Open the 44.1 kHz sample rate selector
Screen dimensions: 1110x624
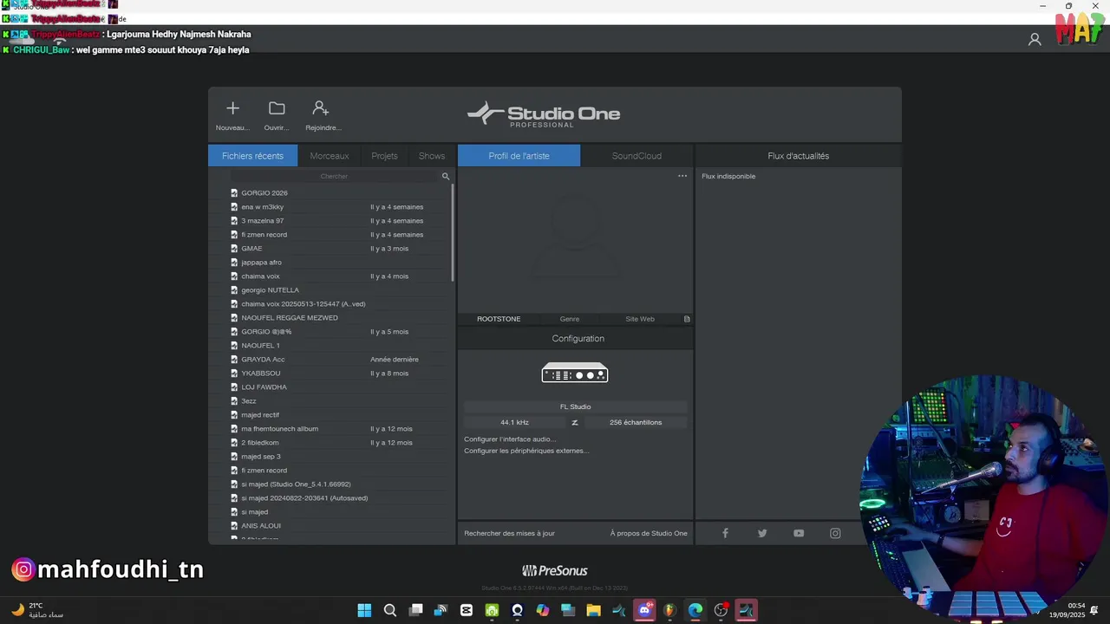pyautogui.click(x=514, y=422)
